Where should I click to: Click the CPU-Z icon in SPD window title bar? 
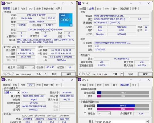3,80
